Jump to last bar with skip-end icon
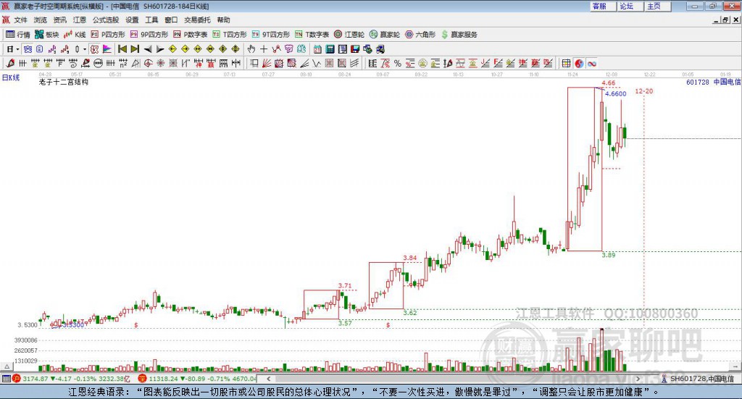Viewport: 742px width, 399px height. (135, 49)
